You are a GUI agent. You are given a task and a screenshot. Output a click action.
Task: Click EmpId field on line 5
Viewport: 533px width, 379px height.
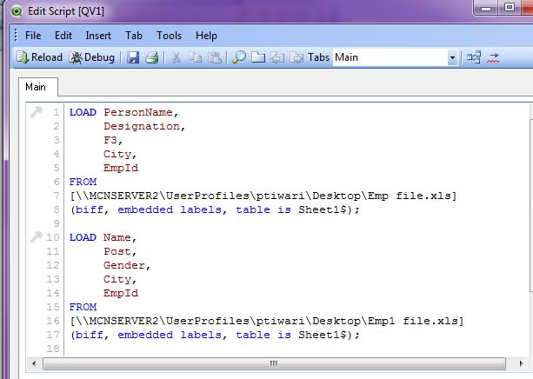(x=121, y=168)
